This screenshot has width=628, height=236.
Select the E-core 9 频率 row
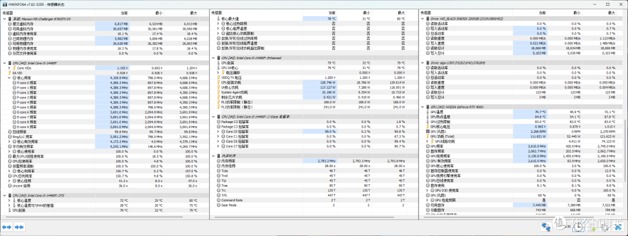point(105,126)
